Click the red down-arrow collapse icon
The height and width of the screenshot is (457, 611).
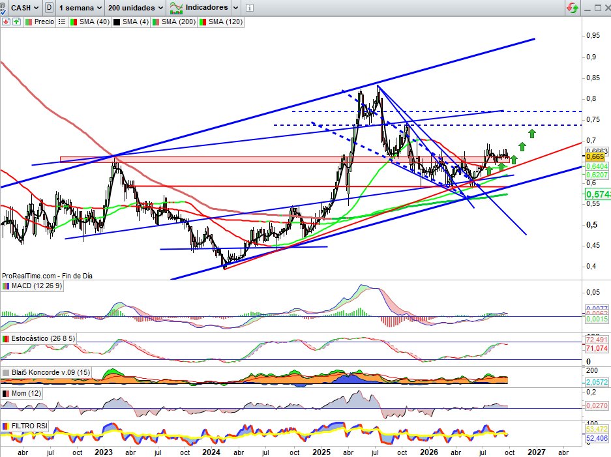coord(6,22)
